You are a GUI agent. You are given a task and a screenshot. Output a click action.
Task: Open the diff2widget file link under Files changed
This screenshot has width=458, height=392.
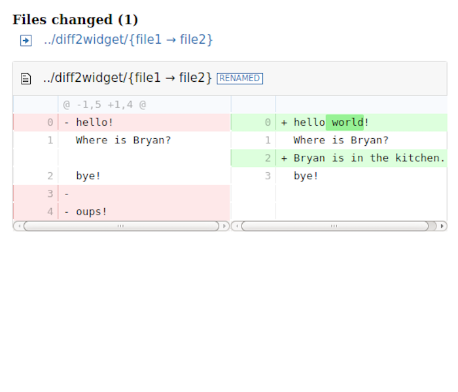click(128, 40)
